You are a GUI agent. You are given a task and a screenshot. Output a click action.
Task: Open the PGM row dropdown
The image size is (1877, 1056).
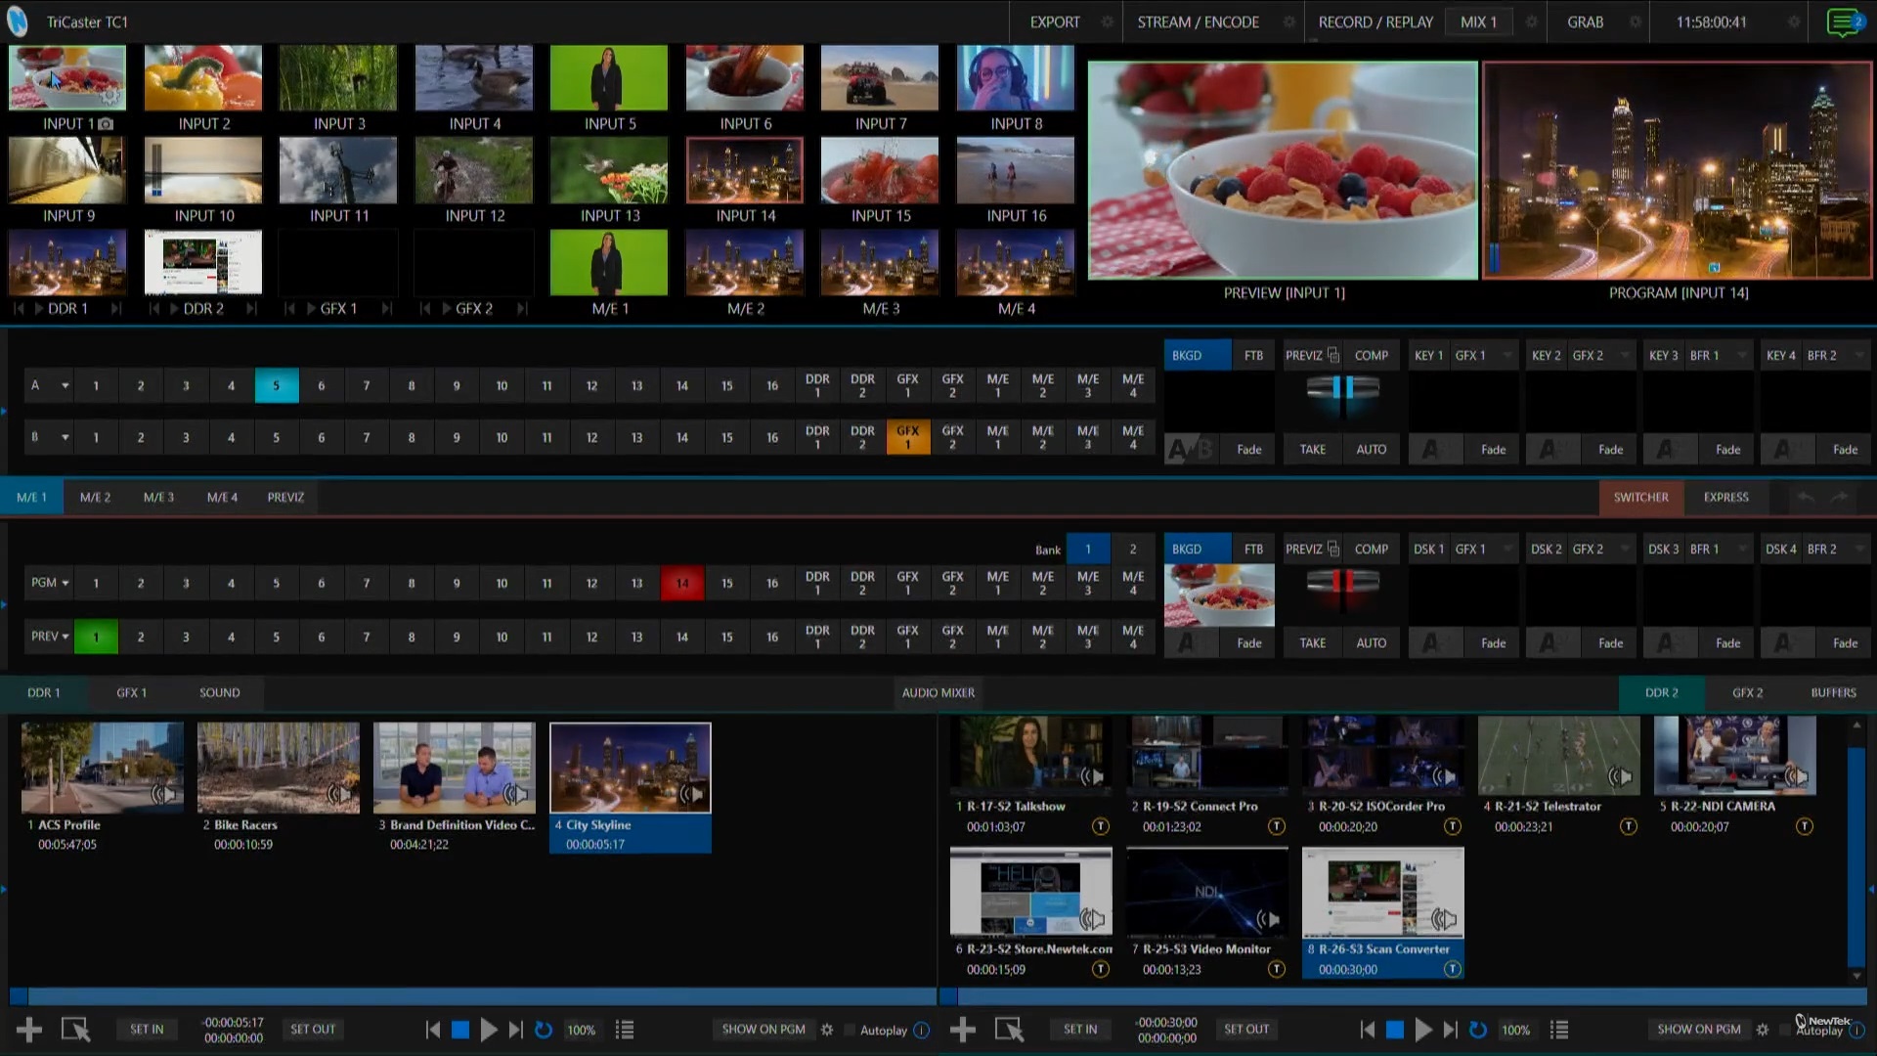coord(65,583)
